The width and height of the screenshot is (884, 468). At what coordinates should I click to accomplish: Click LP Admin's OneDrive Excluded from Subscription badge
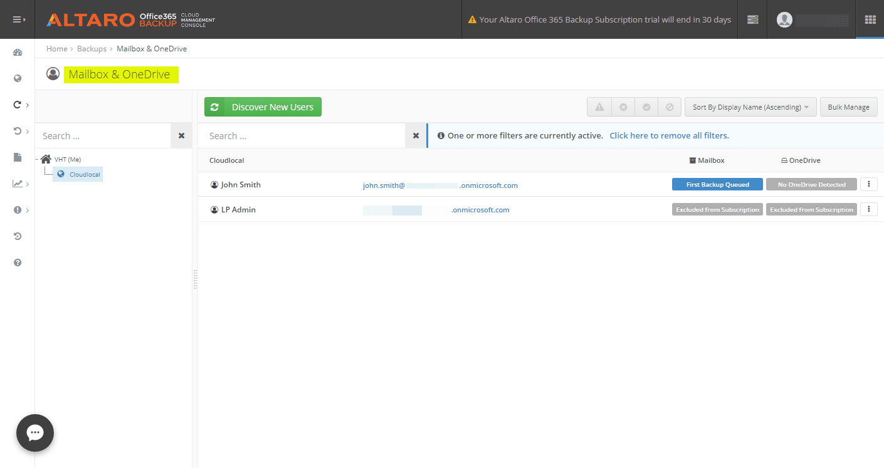(x=811, y=209)
